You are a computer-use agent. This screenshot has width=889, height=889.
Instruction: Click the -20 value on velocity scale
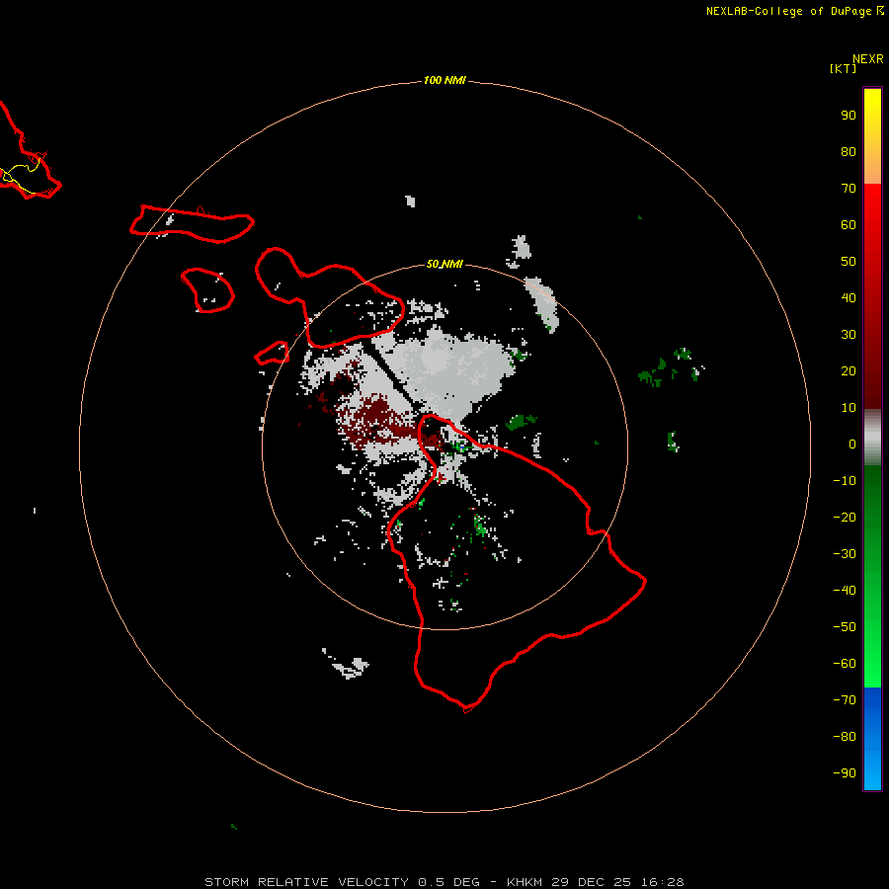pos(845,517)
